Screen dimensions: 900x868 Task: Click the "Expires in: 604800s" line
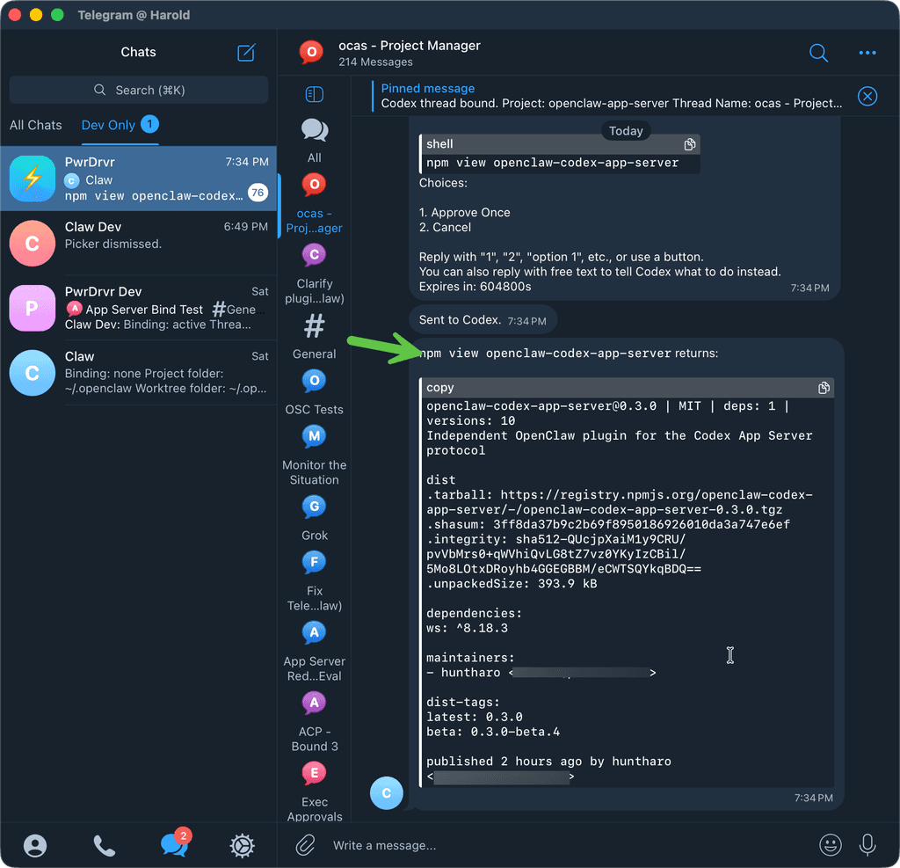(x=475, y=287)
